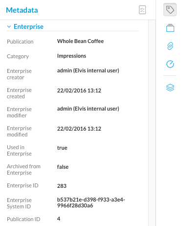The height and width of the screenshot is (226, 182).
Task: Click the Enterprise System ID value
Action: [x=91, y=203]
